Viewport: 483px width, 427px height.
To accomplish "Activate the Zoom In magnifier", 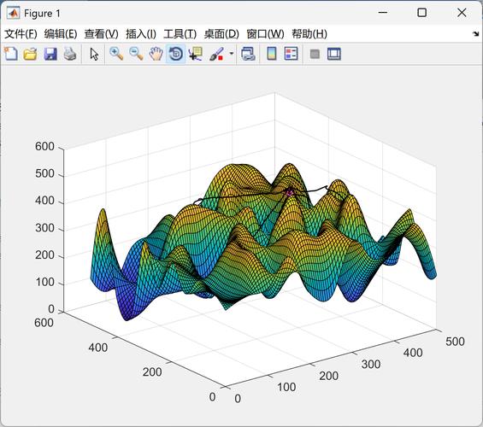I will [x=116, y=54].
